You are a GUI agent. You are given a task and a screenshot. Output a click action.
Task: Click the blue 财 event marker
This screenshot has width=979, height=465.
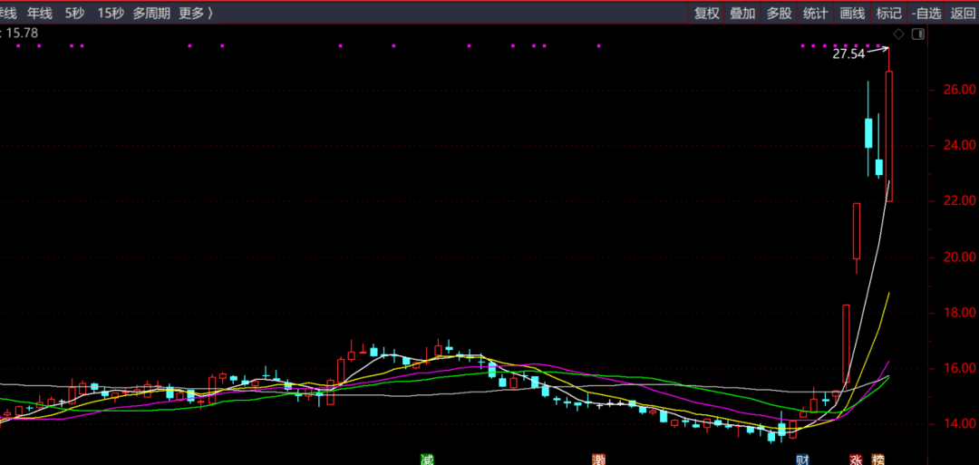click(x=802, y=460)
